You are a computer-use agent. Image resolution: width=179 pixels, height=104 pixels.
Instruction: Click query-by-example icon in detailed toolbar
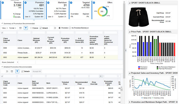pos(12,71)
